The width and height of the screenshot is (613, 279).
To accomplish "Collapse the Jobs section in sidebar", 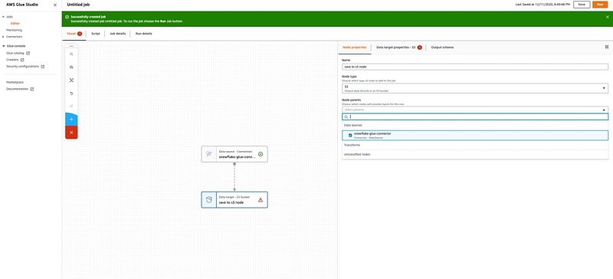I will tap(3, 17).
